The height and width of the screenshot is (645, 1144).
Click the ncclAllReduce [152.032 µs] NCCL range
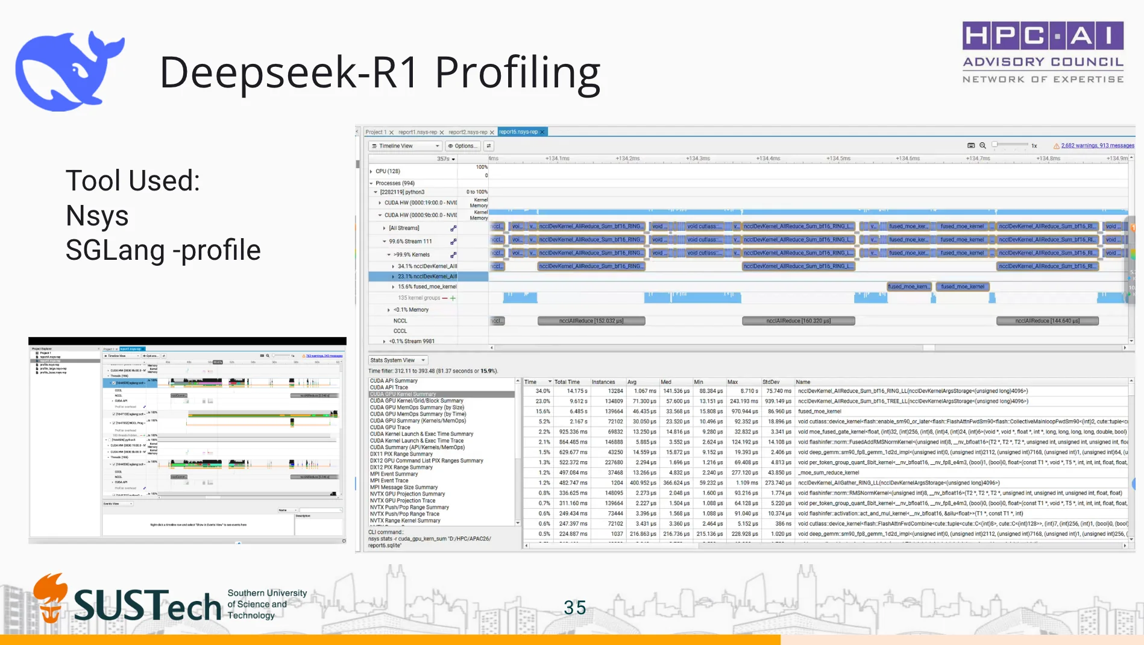tap(591, 321)
